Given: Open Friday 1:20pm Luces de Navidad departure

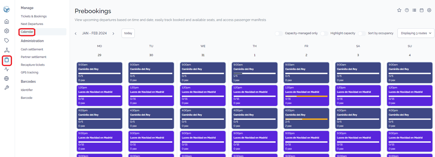Looking at the screenshot, I should pos(306,95).
